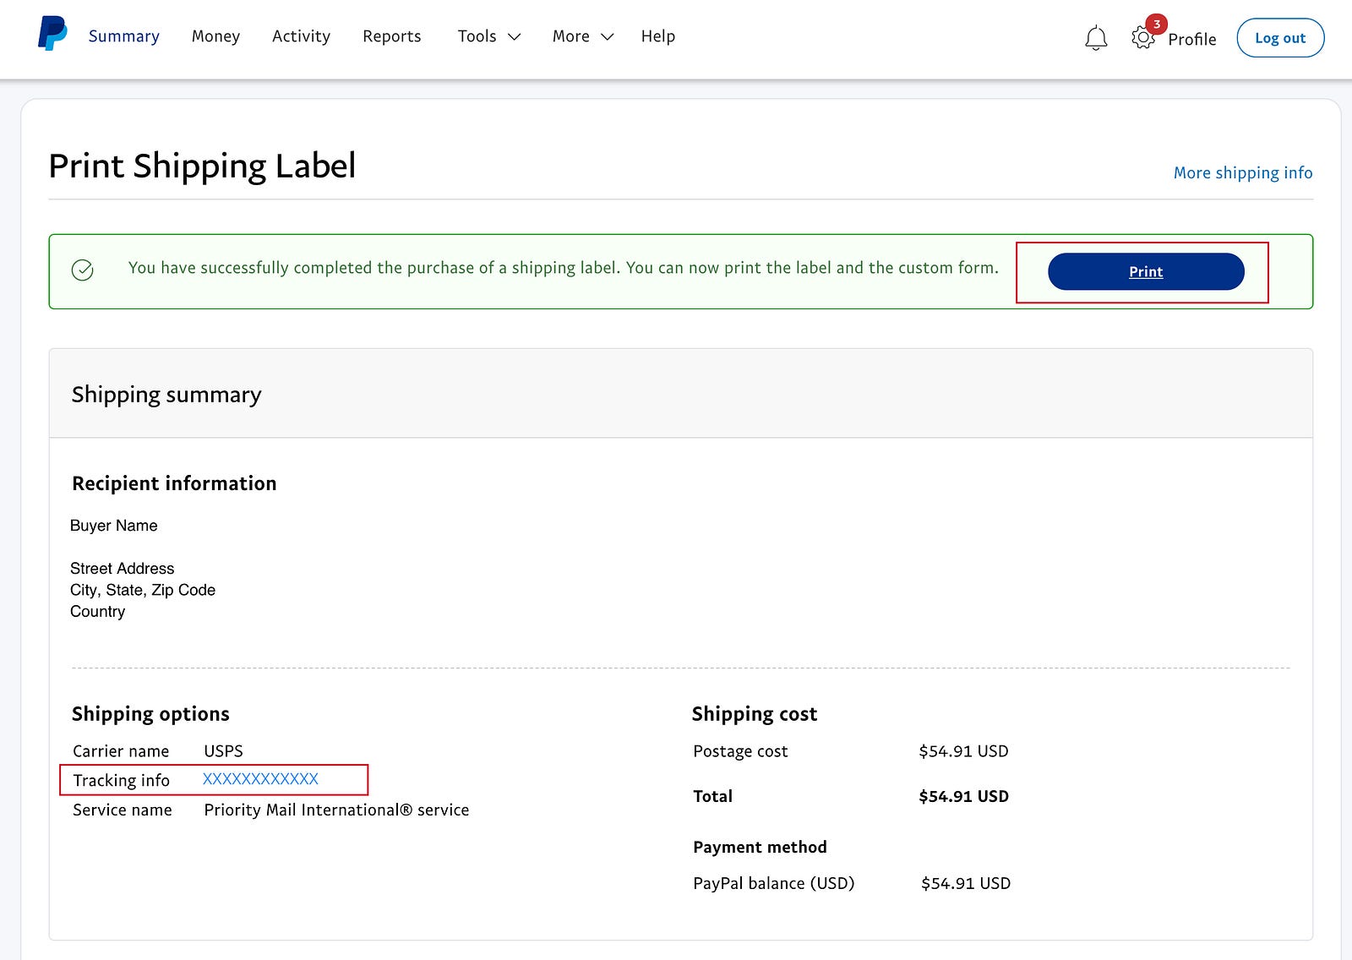The height and width of the screenshot is (960, 1352).
Task: Click the PayPal logo icon
Action: [x=52, y=35]
